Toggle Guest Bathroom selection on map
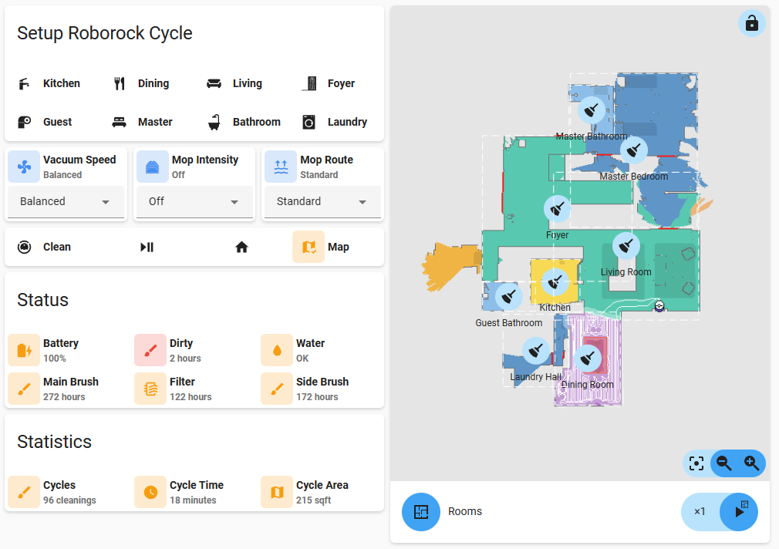The image size is (779, 549). point(509,297)
